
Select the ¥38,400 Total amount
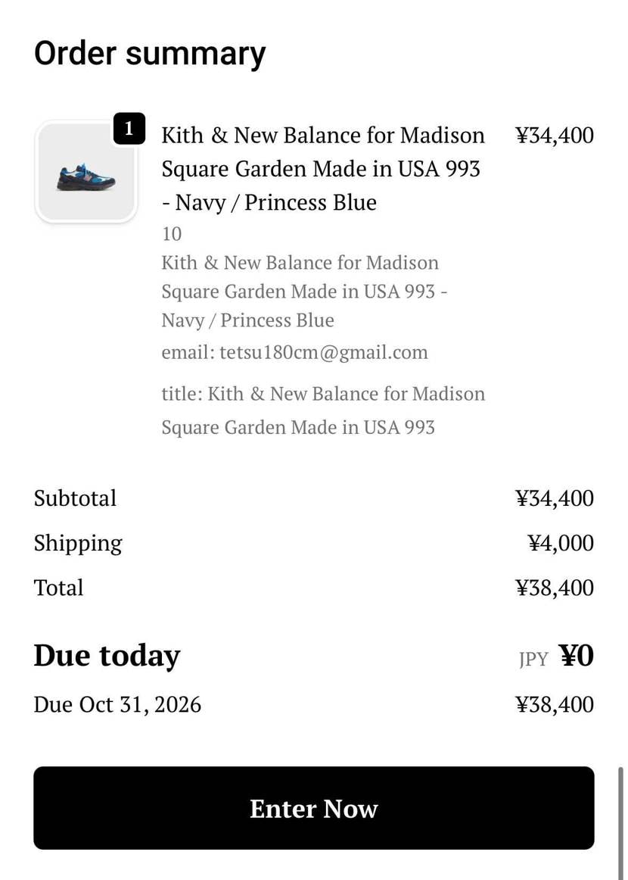[x=555, y=588]
